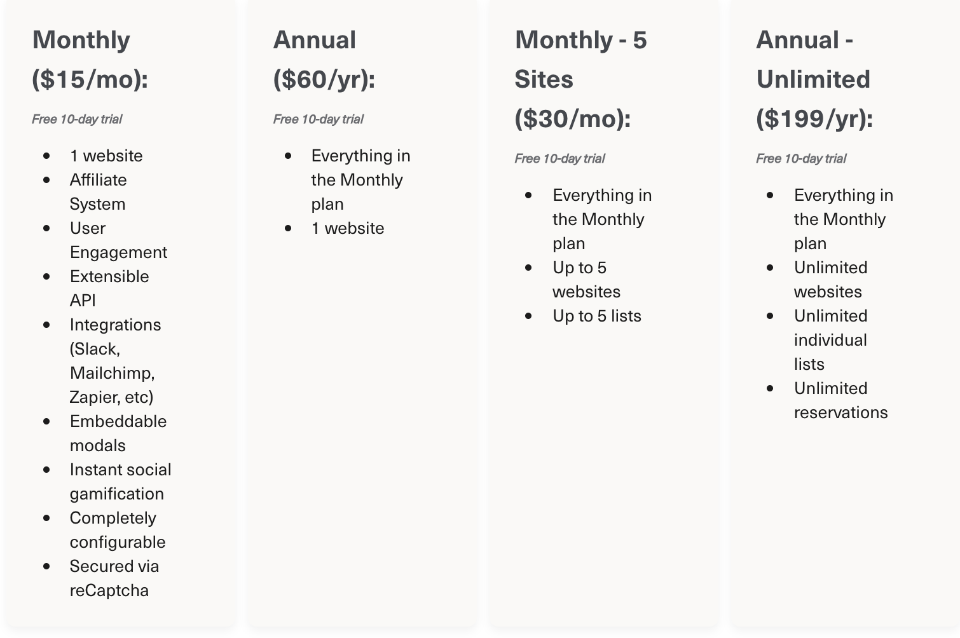Screen dimensions: 960x638
Task: Click the free trial note under Monthly - 5 Sites
Action: pos(560,159)
